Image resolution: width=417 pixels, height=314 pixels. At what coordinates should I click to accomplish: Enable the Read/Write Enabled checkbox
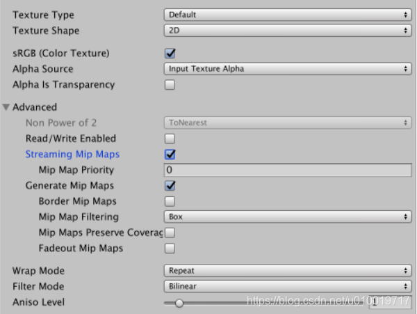coord(170,139)
